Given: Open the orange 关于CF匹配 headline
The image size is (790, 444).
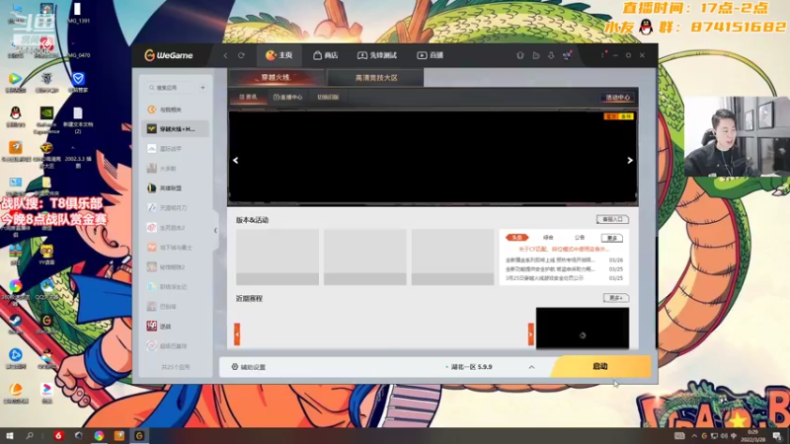Looking at the screenshot, I should coord(564,250).
